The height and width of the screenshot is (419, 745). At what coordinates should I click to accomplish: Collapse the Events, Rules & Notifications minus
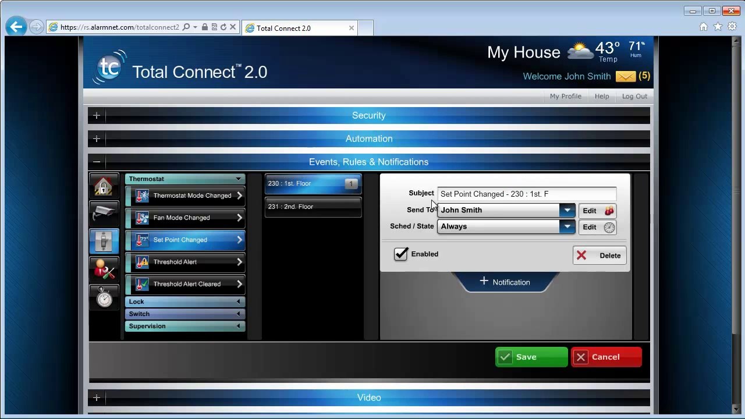(x=97, y=162)
